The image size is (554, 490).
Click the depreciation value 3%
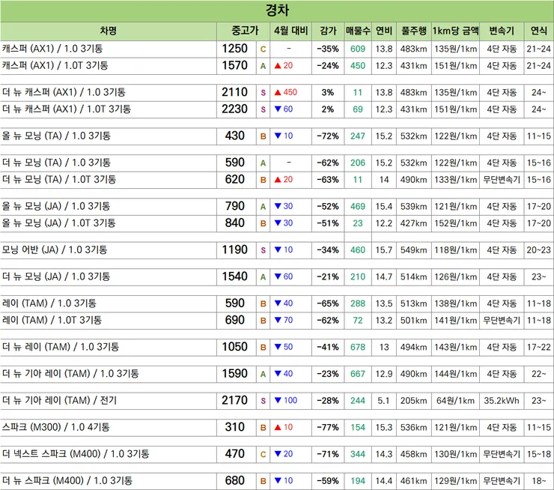point(327,93)
